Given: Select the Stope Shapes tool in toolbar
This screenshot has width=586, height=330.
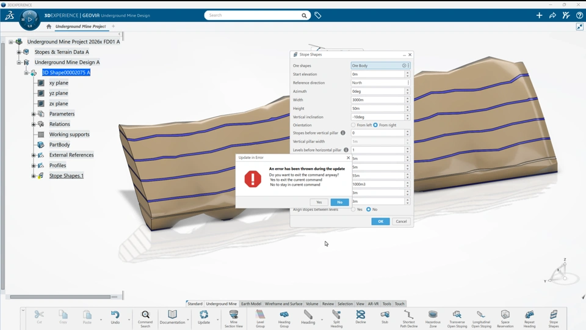Looking at the screenshot, I should point(554,319).
